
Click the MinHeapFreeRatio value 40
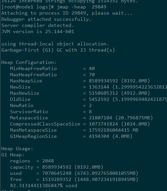point(92,68)
